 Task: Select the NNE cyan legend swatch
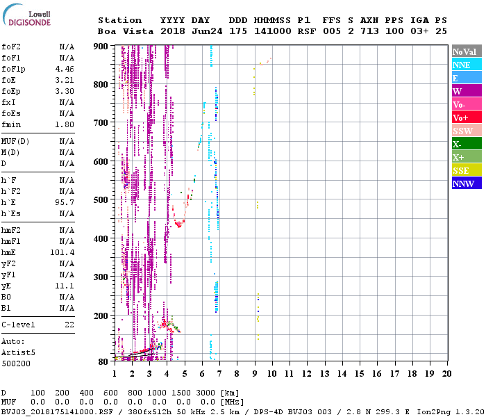(x=467, y=65)
